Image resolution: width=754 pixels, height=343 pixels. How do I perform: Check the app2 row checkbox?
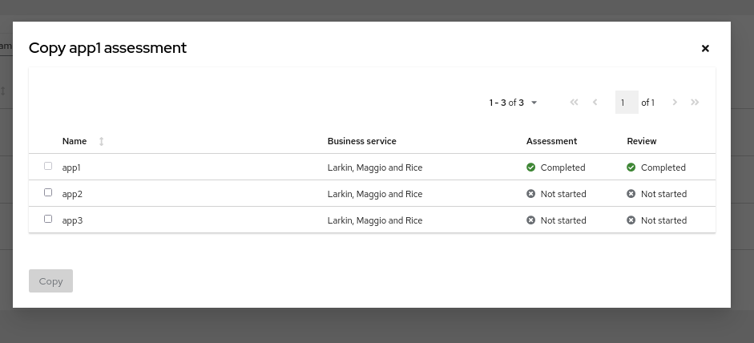click(x=48, y=193)
